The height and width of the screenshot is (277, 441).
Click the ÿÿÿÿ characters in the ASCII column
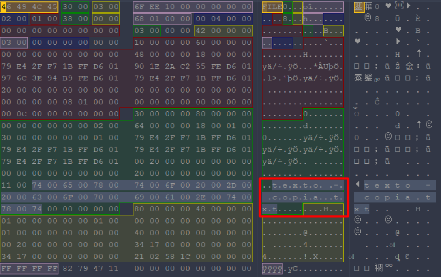(x=272, y=269)
